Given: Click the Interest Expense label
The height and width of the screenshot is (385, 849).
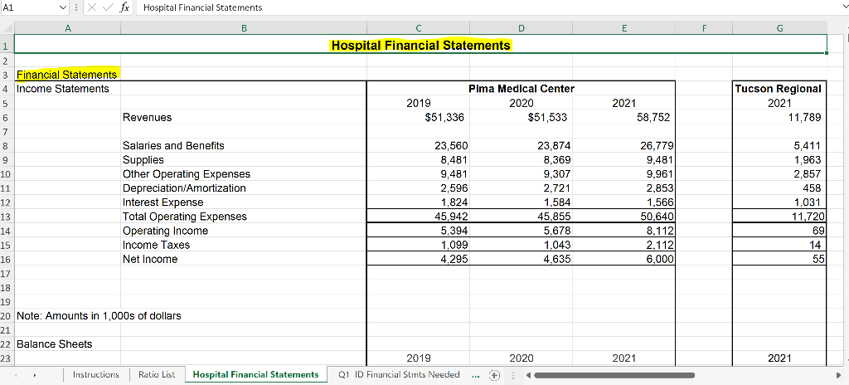Looking at the screenshot, I should click(244, 202).
